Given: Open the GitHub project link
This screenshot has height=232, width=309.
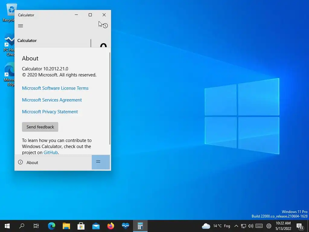Looking at the screenshot, I should click(51, 153).
